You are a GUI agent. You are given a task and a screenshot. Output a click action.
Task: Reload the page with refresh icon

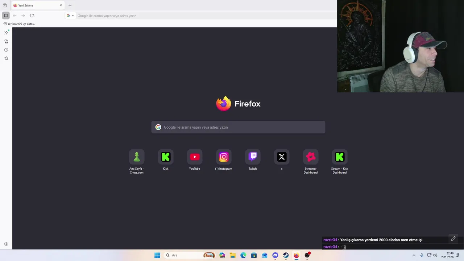click(x=32, y=16)
